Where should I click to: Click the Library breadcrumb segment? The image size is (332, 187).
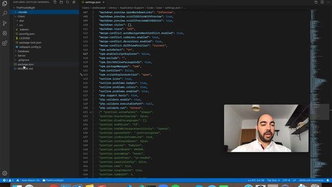click(x=113, y=8)
